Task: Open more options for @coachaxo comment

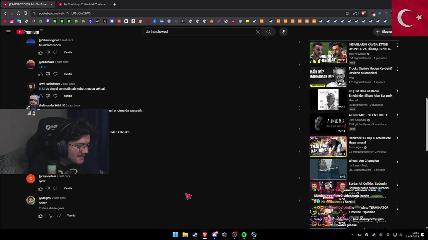Action: click(x=300, y=64)
